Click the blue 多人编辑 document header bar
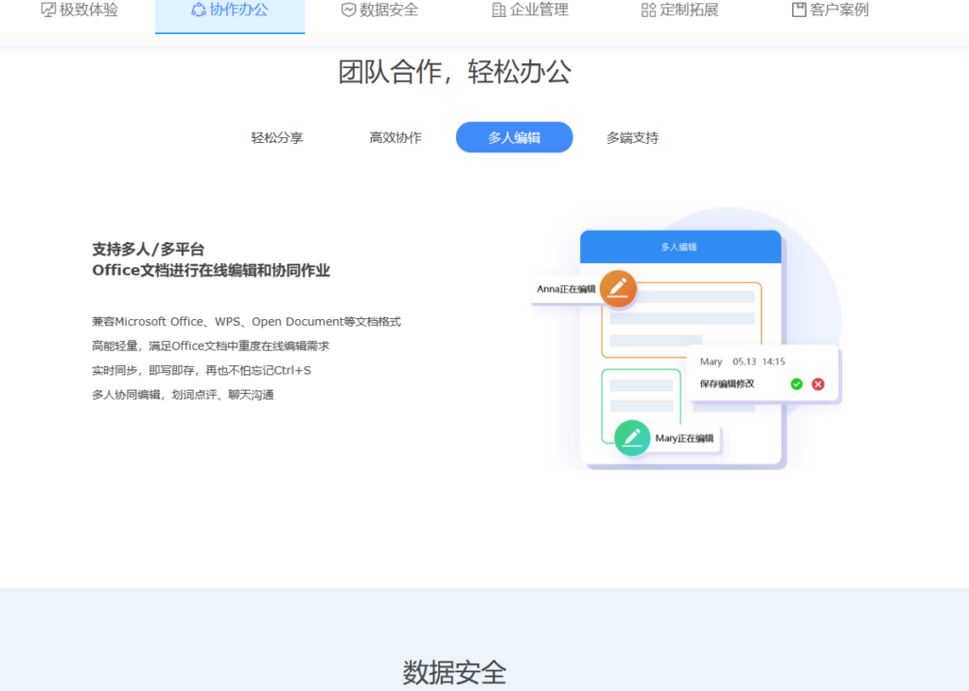 (681, 245)
